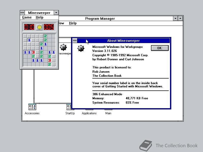Click 'Microsoft Windows for Workgroups' text
The width and height of the screenshot is (203, 152).
coord(117,47)
